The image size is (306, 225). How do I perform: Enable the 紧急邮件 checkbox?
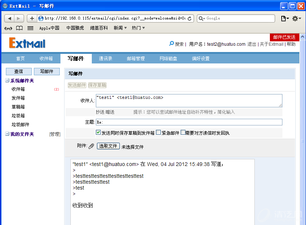pyautogui.click(x=158, y=132)
